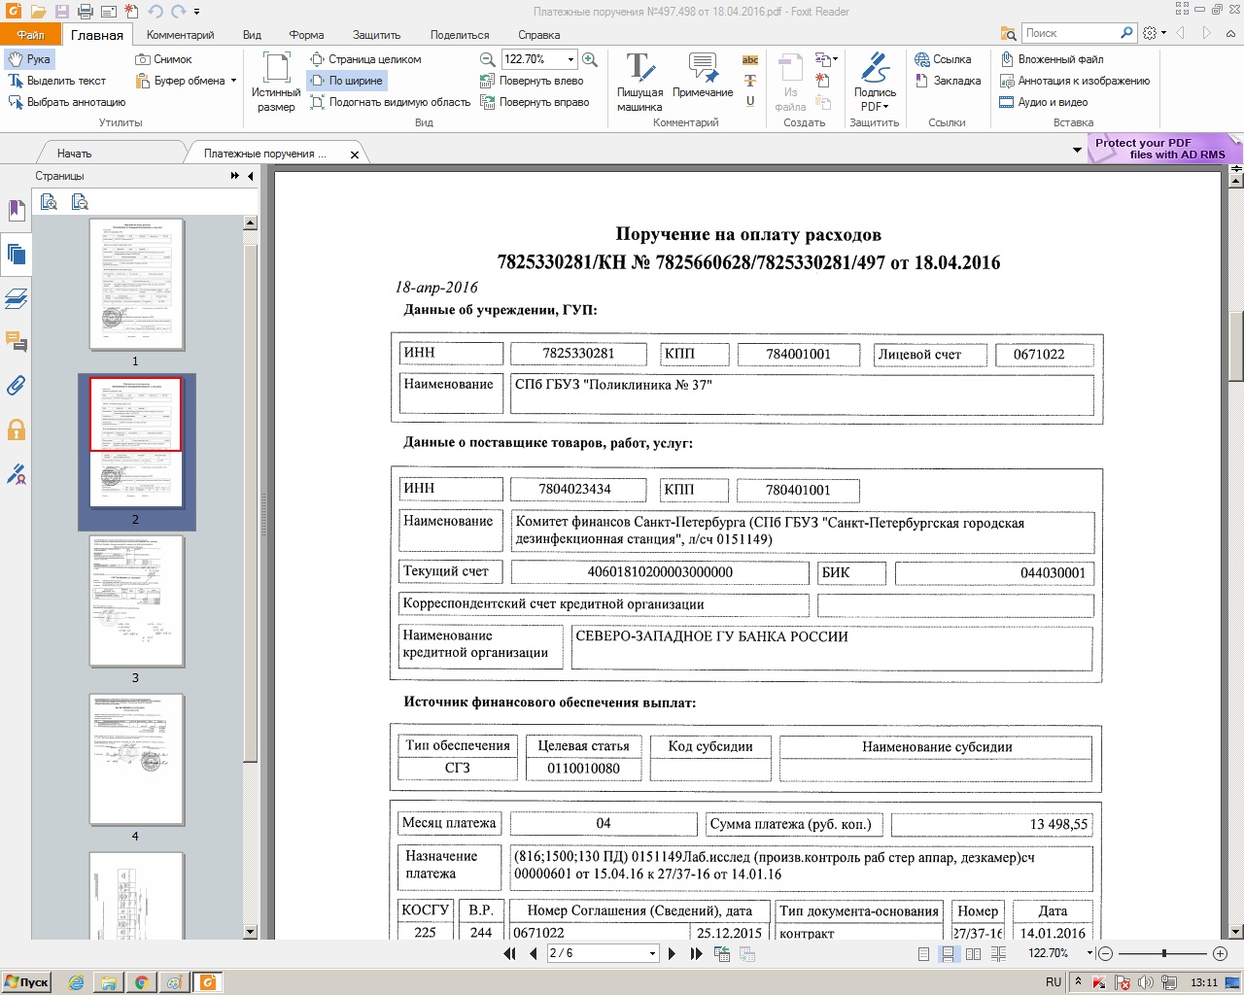Close the Платежные поручения document tab

coord(355,154)
